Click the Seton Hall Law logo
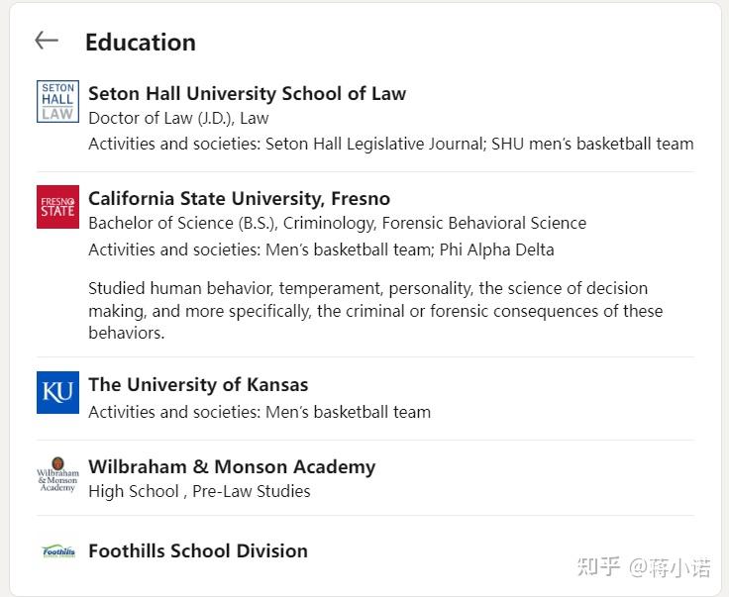Viewport: 729px width, 597px height. point(57,102)
